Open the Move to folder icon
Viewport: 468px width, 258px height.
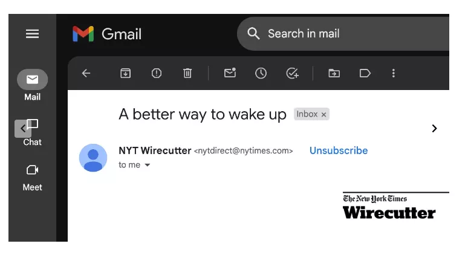334,73
